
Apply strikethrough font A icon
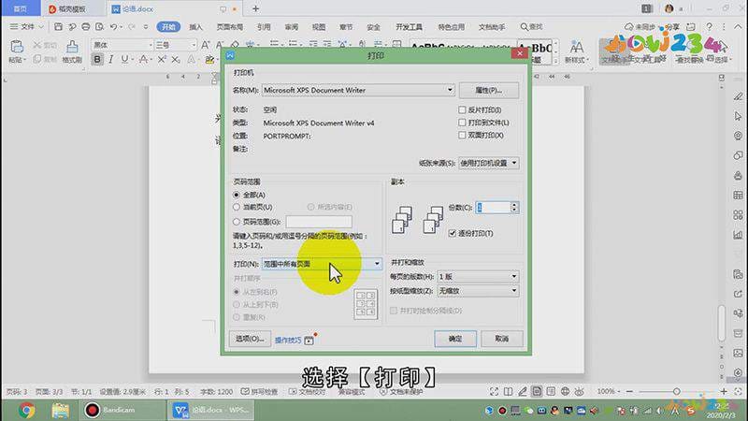143,59
